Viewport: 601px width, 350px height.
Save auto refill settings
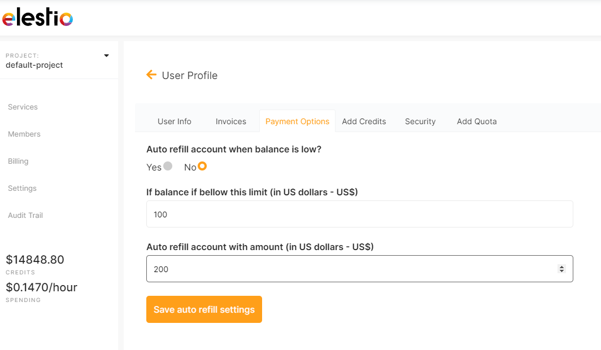pyautogui.click(x=204, y=309)
